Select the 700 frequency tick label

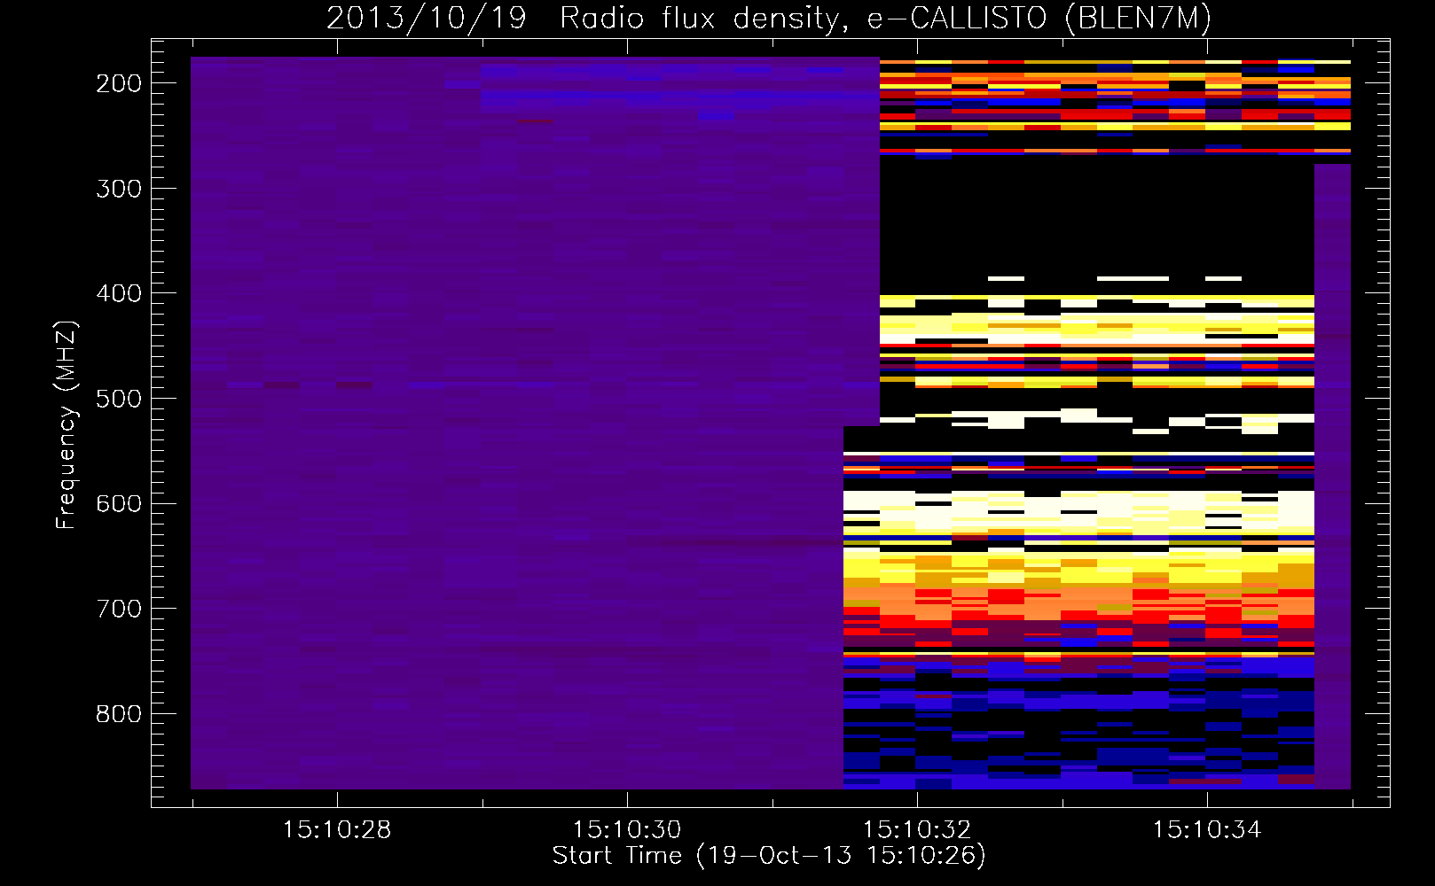pos(119,609)
